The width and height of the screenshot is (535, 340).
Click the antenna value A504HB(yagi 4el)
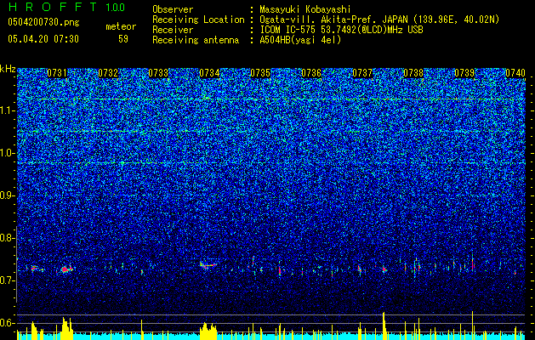300,40
